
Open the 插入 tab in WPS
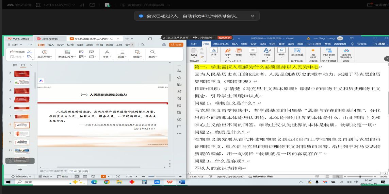tap(51, 45)
